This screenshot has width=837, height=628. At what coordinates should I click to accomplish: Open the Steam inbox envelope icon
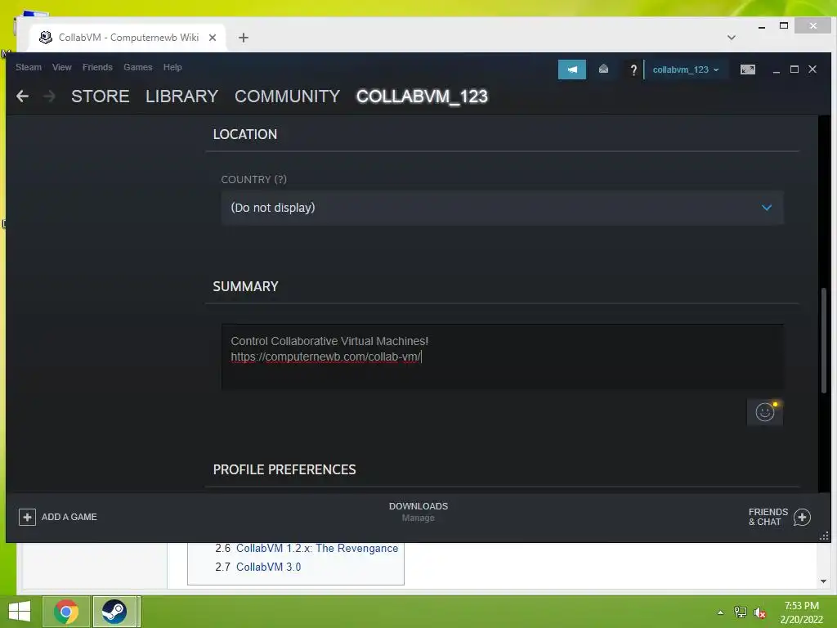(x=603, y=69)
